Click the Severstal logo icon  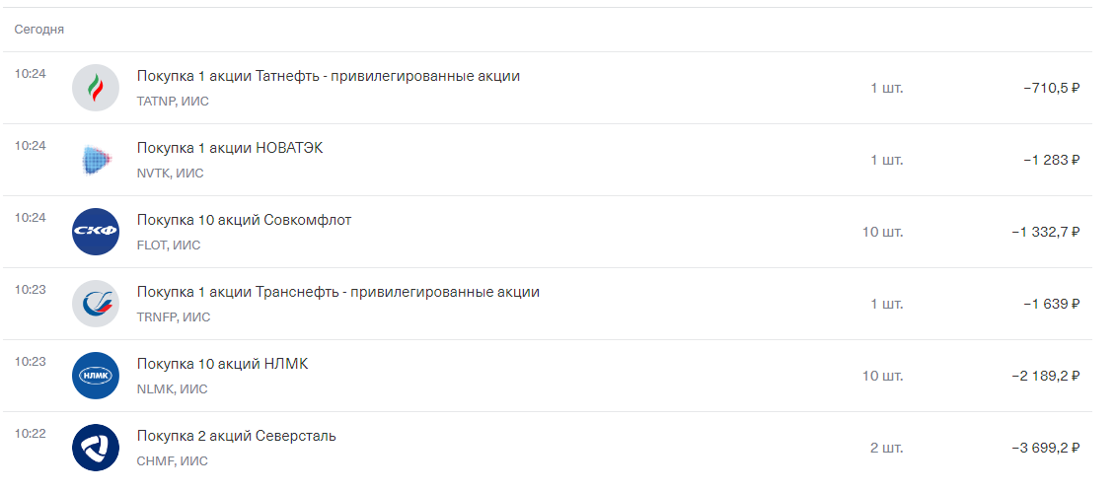pyautogui.click(x=96, y=448)
